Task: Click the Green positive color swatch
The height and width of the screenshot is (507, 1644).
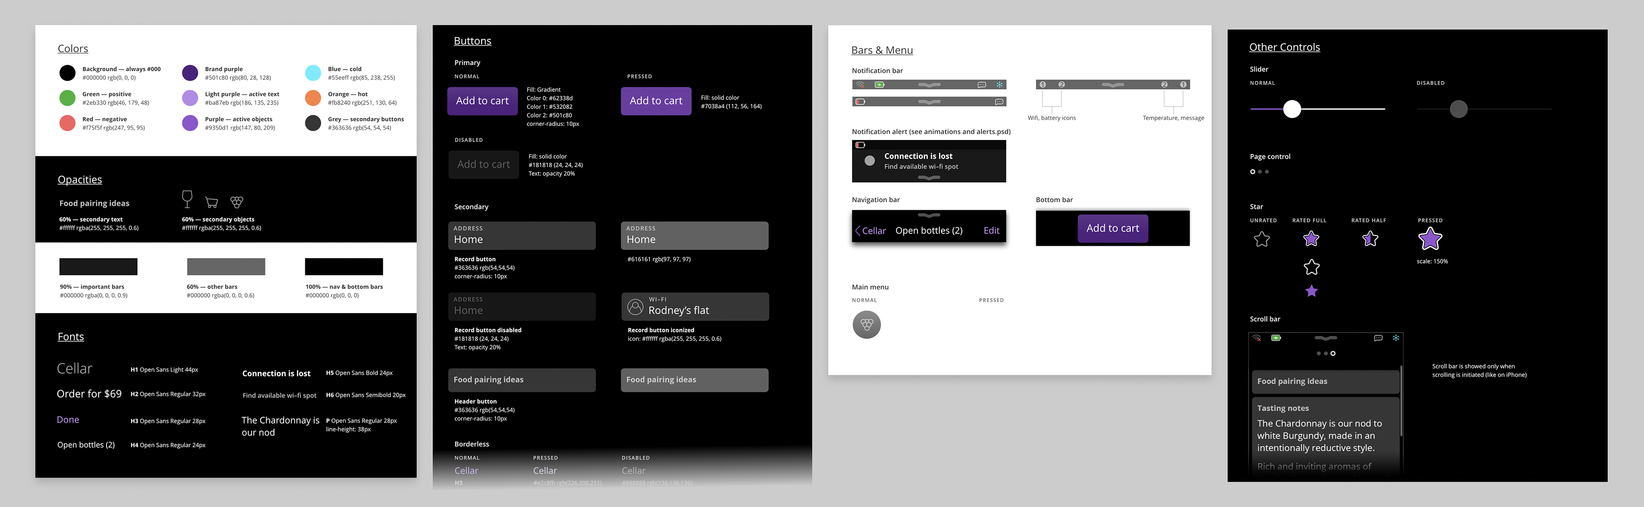Action: pyautogui.click(x=67, y=98)
